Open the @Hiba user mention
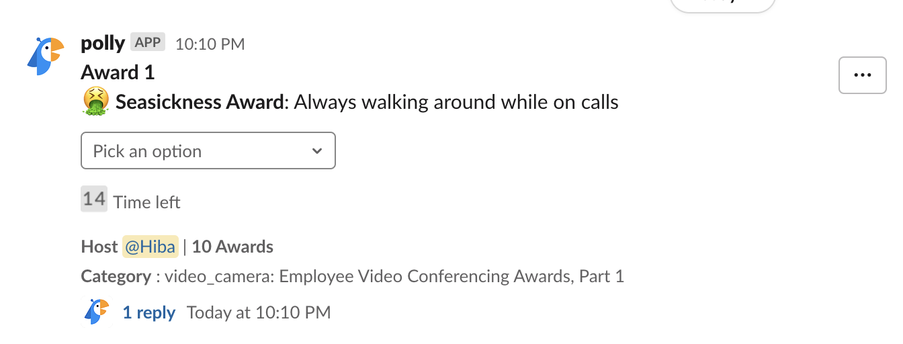 [150, 247]
